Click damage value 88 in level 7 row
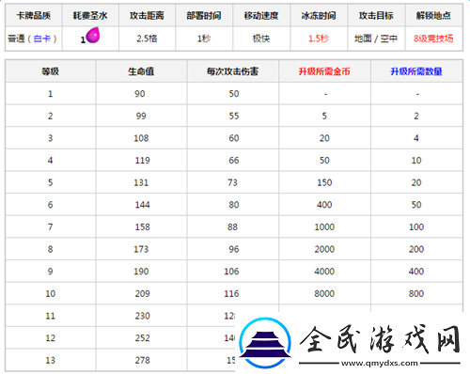 click(x=232, y=227)
